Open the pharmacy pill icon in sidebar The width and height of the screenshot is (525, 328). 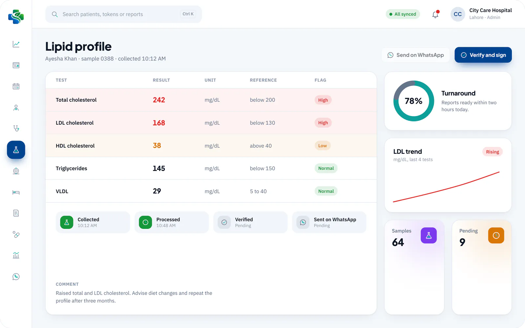[x=16, y=235]
